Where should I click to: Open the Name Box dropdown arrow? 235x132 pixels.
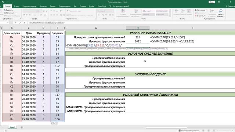pyautogui.click(x=8, y=23)
